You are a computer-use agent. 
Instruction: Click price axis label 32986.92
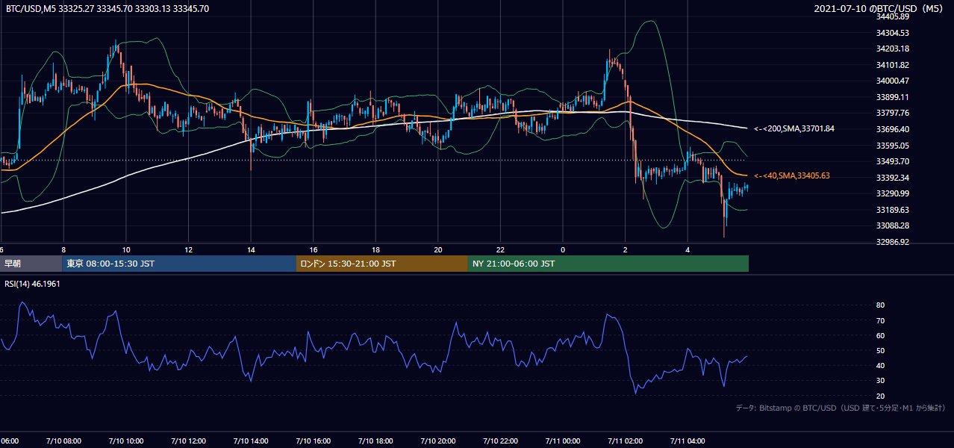(x=893, y=242)
